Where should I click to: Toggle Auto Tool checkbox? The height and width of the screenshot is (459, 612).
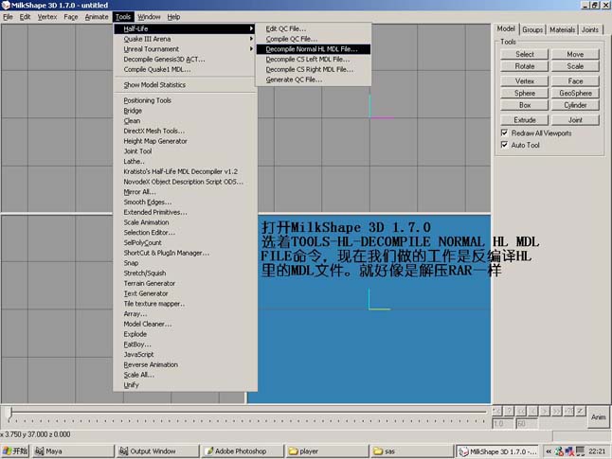click(504, 145)
